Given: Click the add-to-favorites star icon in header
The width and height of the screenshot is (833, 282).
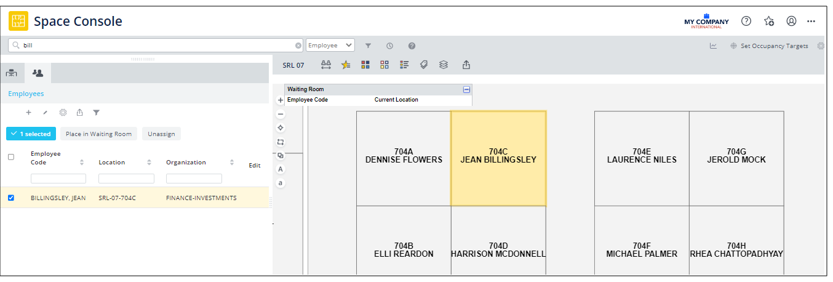Looking at the screenshot, I should pos(769,21).
